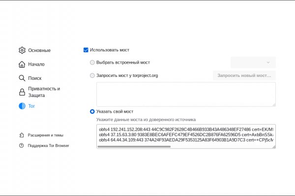
Task: Choose the Запросить мост у torproject.org radio
Action: point(92,75)
